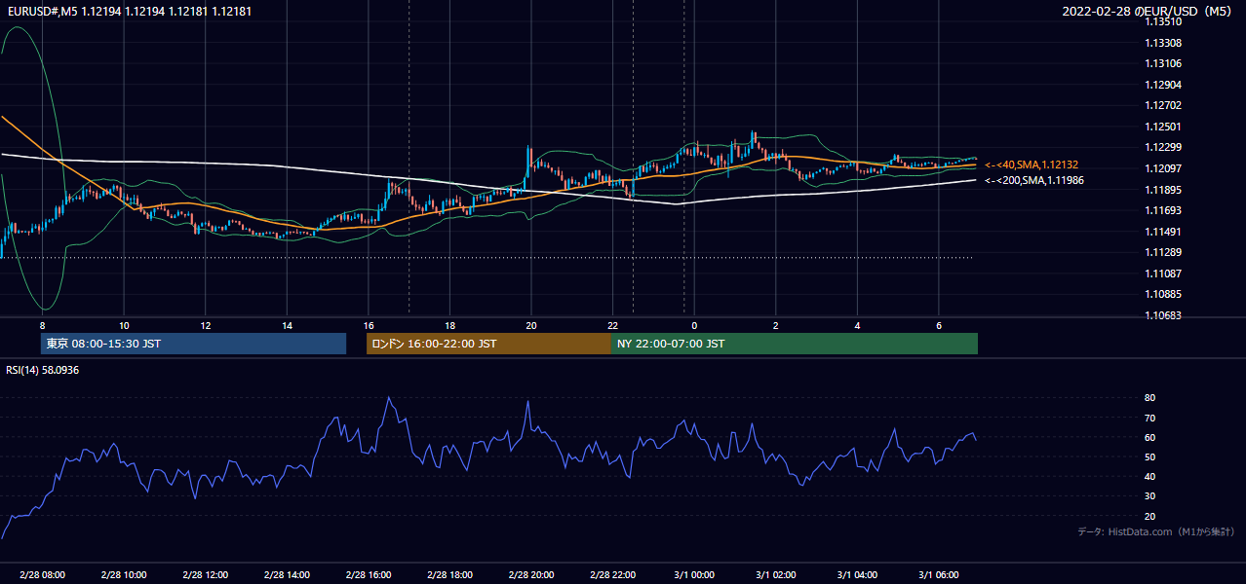Click the 2/28 08:00 date label
1246x584 pixels.
[x=42, y=575]
